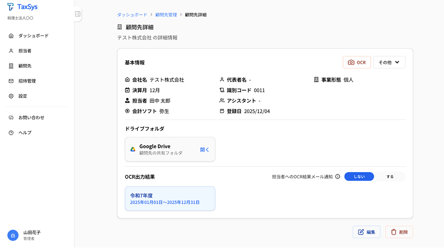Click the OCR出力結果 section heading
Viewport: 444px width, 248px height.
[140, 177]
